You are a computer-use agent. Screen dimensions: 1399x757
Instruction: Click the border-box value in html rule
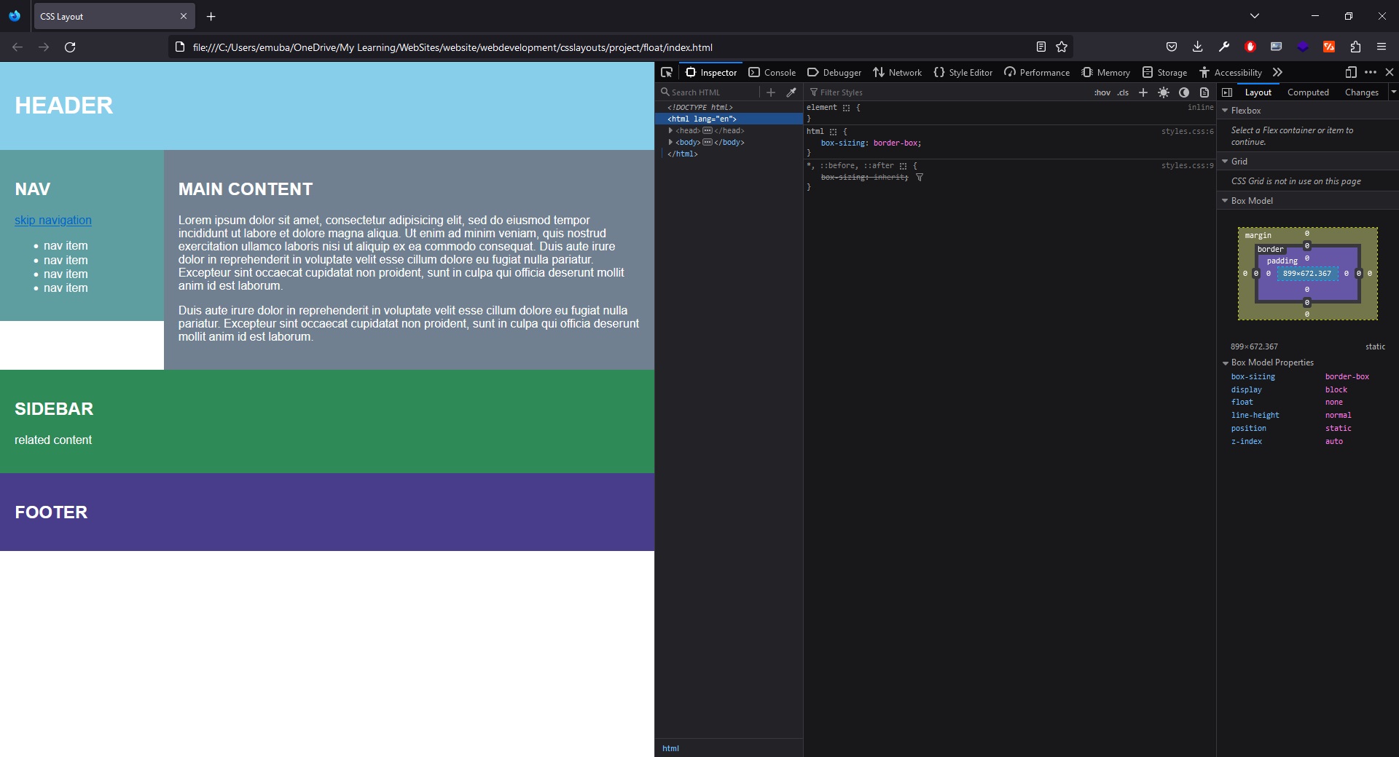[896, 143]
